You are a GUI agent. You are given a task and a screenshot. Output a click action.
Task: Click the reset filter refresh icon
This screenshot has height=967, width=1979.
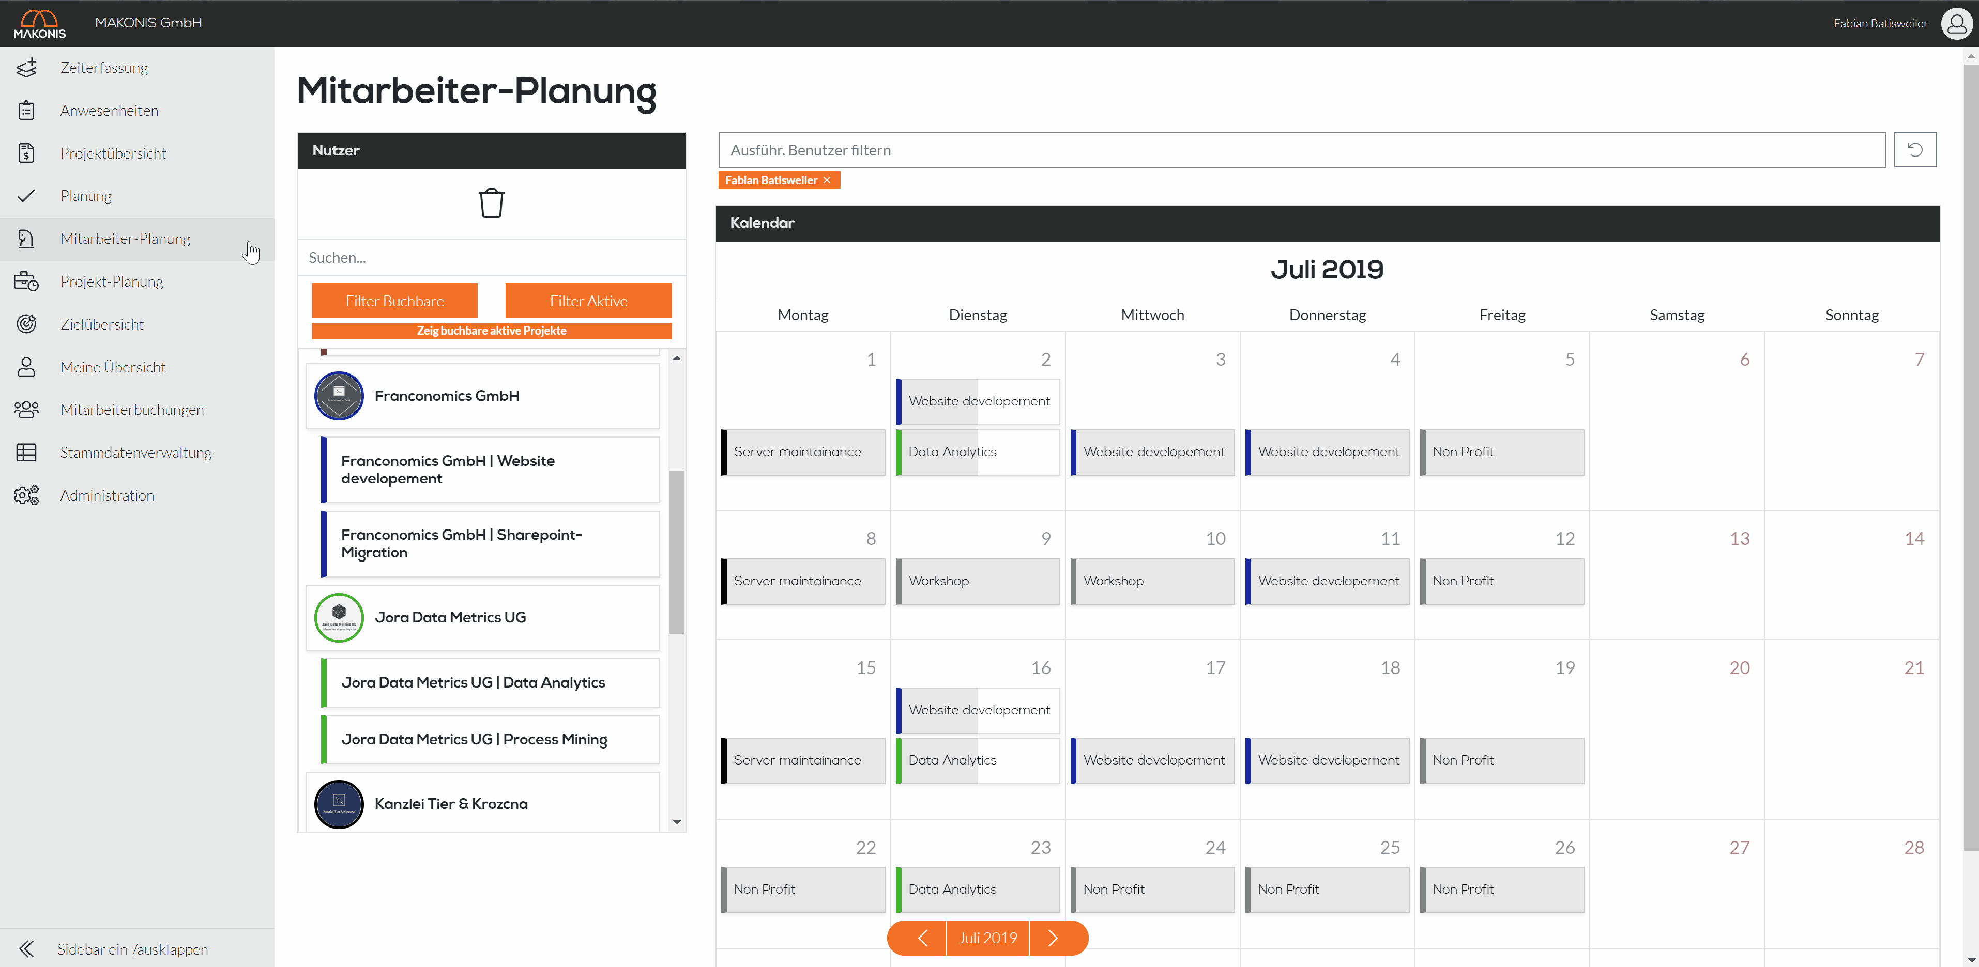(x=1914, y=150)
